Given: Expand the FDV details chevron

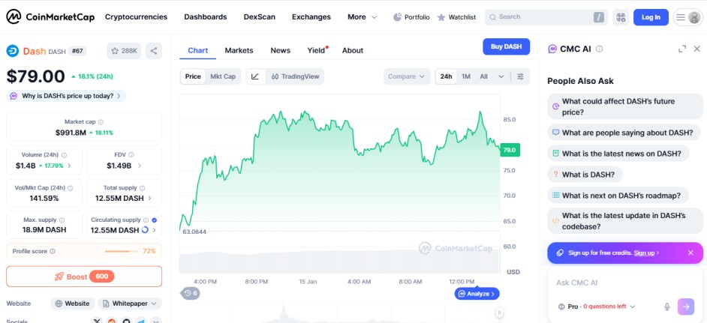Looking at the screenshot, I should pyautogui.click(x=140, y=166).
